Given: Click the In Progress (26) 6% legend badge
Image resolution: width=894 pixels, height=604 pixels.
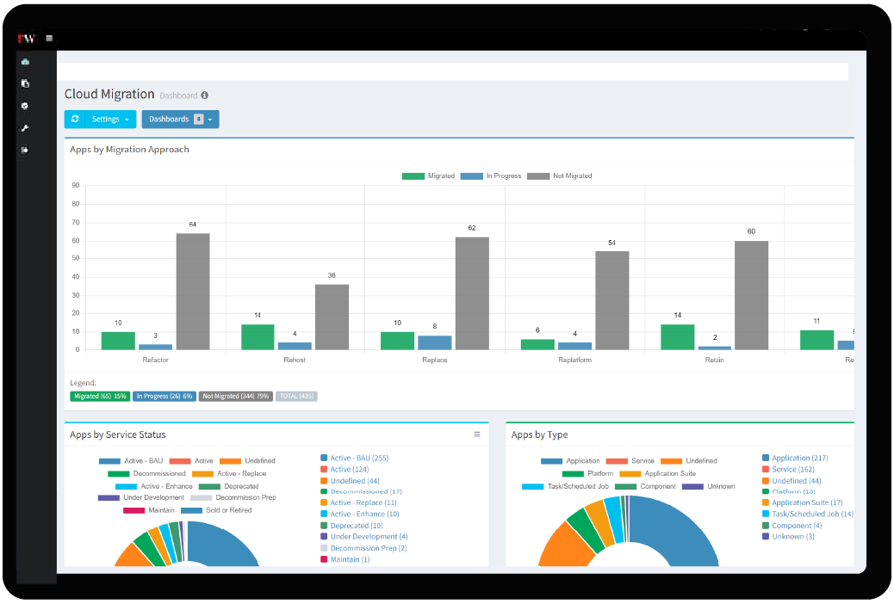Looking at the screenshot, I should click(165, 396).
